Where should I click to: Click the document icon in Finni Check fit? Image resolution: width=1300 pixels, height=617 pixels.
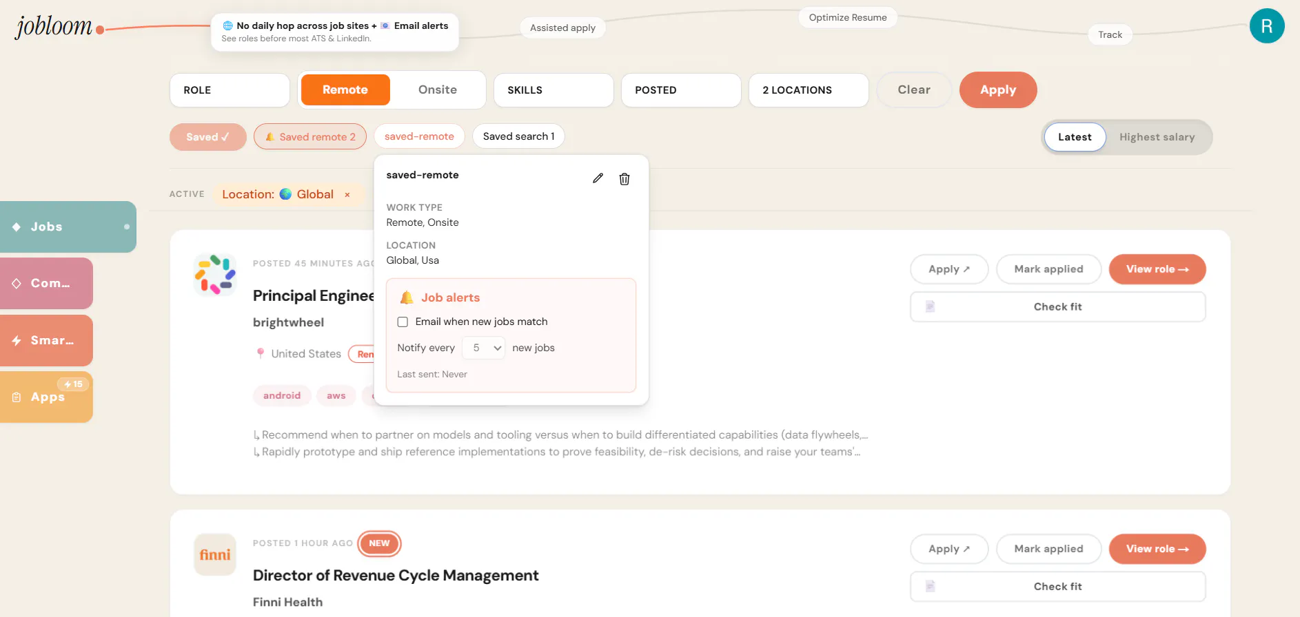point(930,586)
